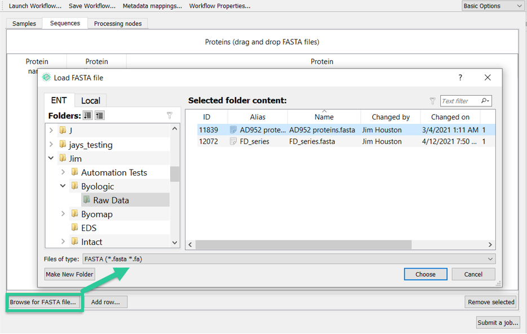Viewport: 527px width, 334px height.
Task: Click the search magnifier in text filter
Action: click(485, 101)
